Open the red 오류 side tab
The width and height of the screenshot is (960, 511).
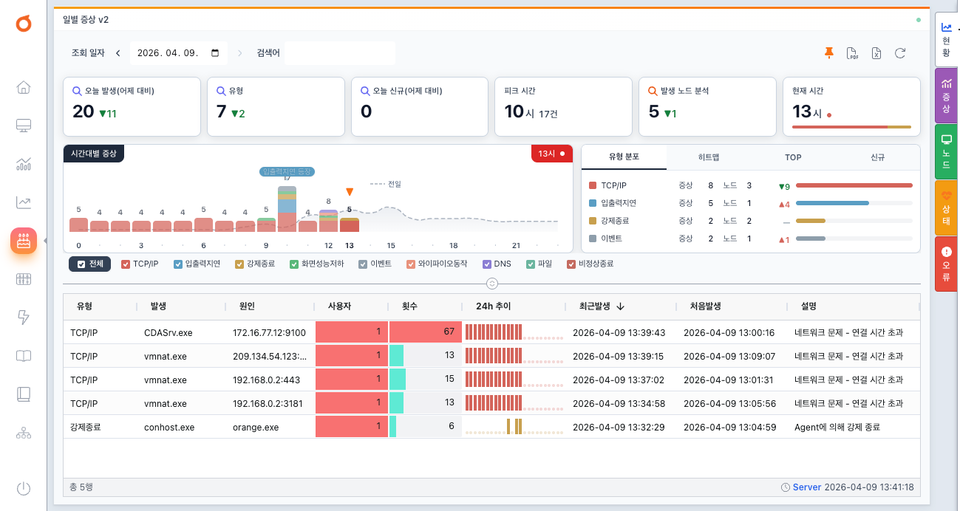coord(947,264)
